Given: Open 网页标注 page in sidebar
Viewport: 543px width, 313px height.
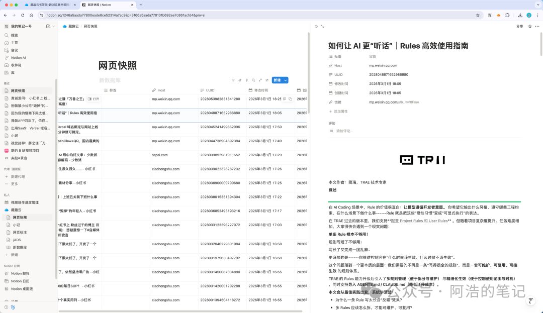Looking at the screenshot, I should [20, 233].
